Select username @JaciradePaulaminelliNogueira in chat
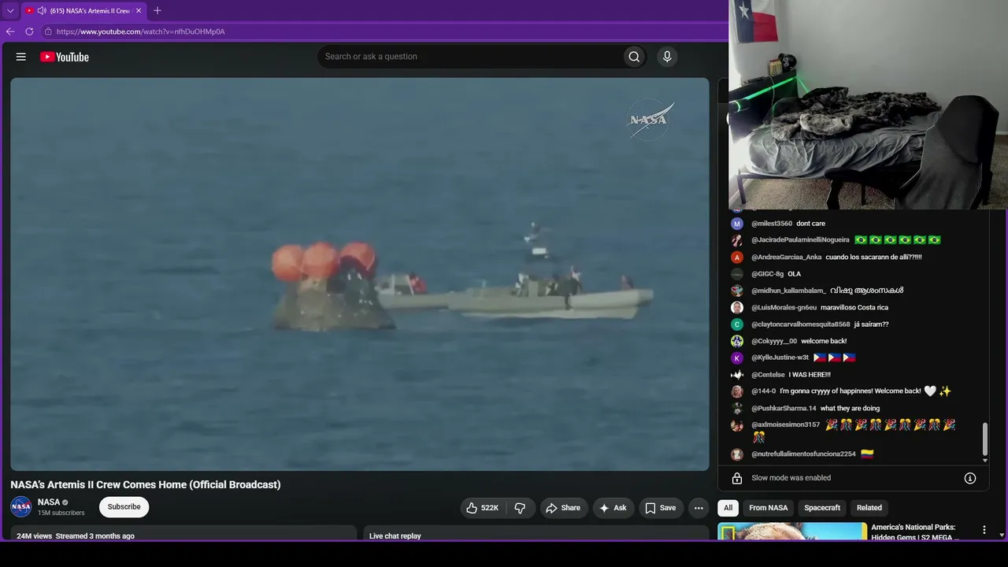The image size is (1008, 567). 800,240
